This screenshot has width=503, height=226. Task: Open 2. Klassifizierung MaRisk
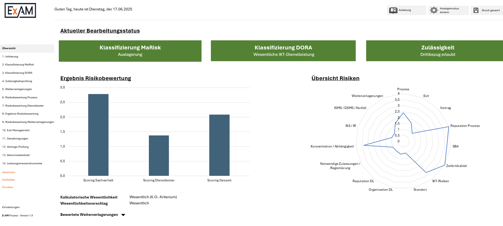[18, 65]
